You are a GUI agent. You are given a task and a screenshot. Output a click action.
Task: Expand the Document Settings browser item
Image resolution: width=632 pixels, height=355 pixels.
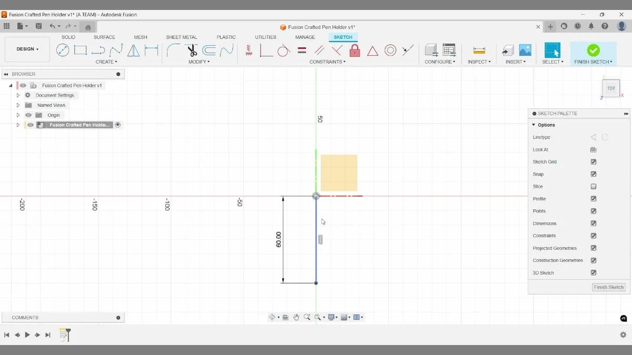[x=18, y=95]
